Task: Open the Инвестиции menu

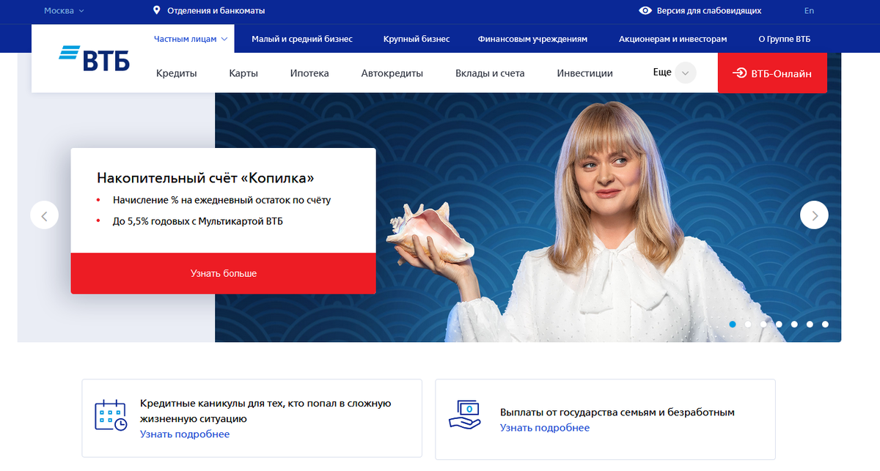Action: coord(584,73)
